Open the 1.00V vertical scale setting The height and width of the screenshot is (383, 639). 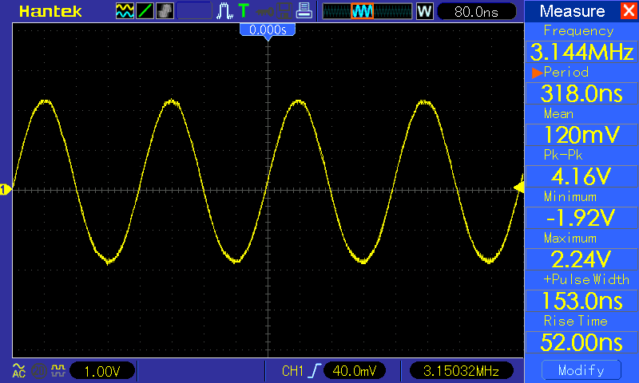(x=102, y=371)
